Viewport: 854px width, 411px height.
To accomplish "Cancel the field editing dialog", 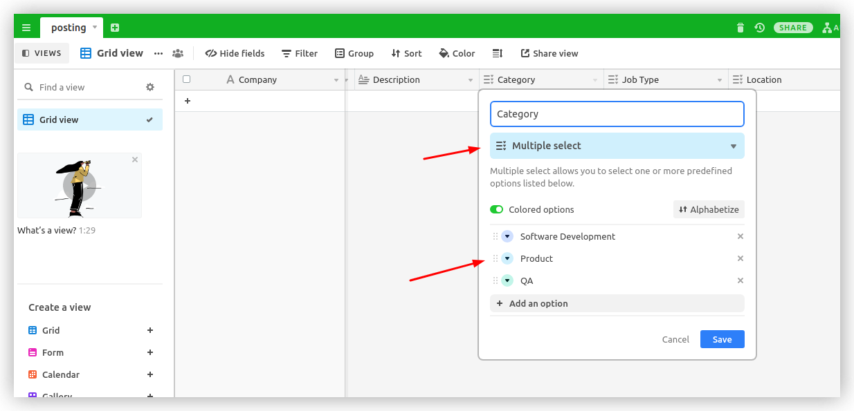I will (675, 339).
